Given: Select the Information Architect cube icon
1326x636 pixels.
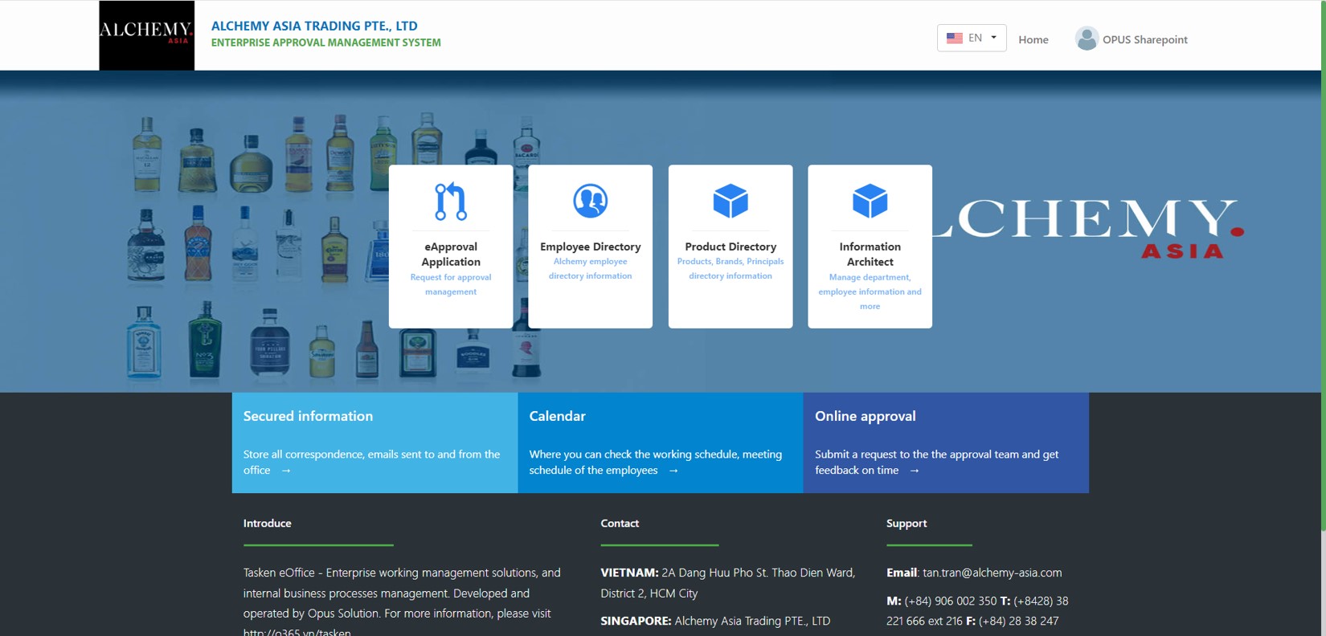Looking at the screenshot, I should point(870,201).
